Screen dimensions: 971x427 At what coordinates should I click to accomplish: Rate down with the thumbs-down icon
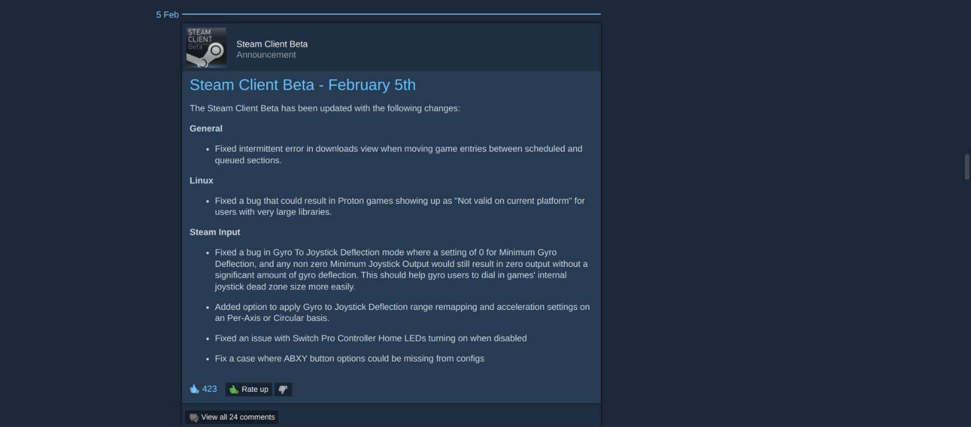(283, 389)
